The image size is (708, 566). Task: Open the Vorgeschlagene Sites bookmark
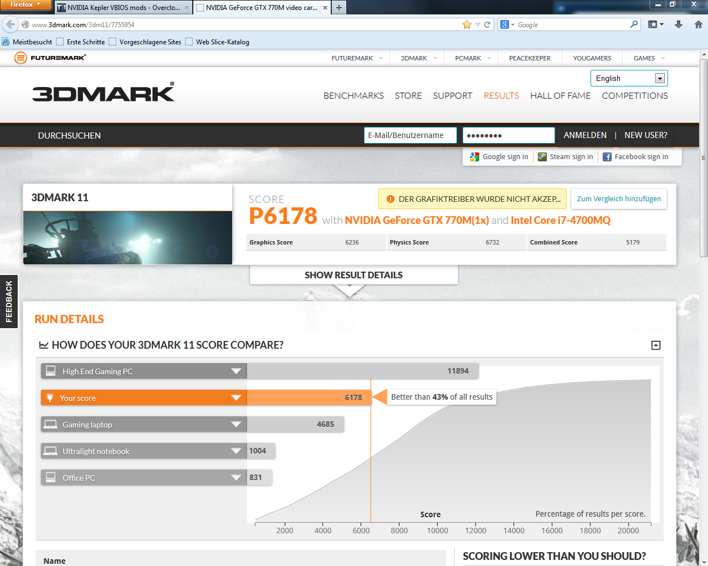click(x=145, y=42)
